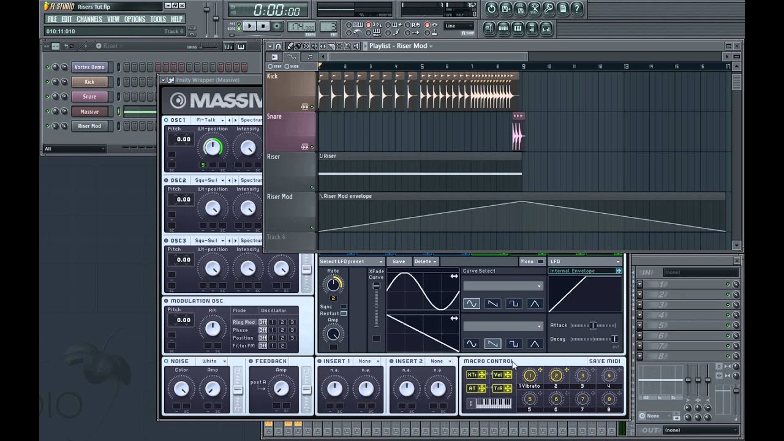The width and height of the screenshot is (784, 441).
Task: Select the saw curve shape for the lower LFO curve
Action: click(492, 344)
